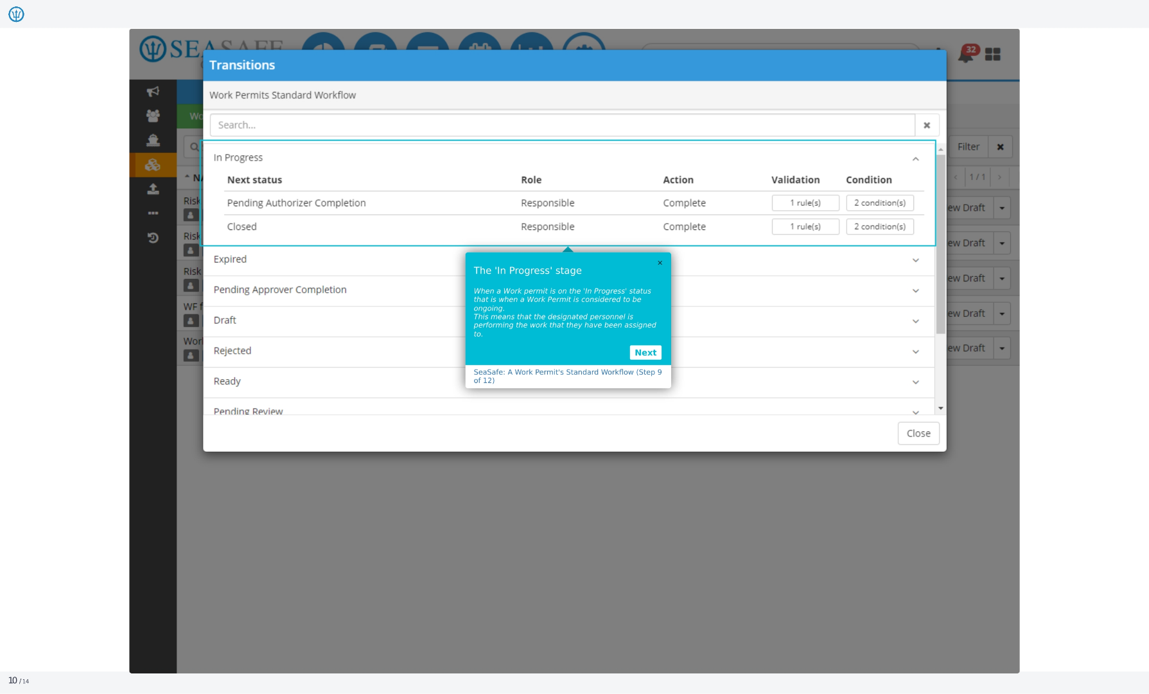Click the background filter clear X button

(x=1000, y=147)
